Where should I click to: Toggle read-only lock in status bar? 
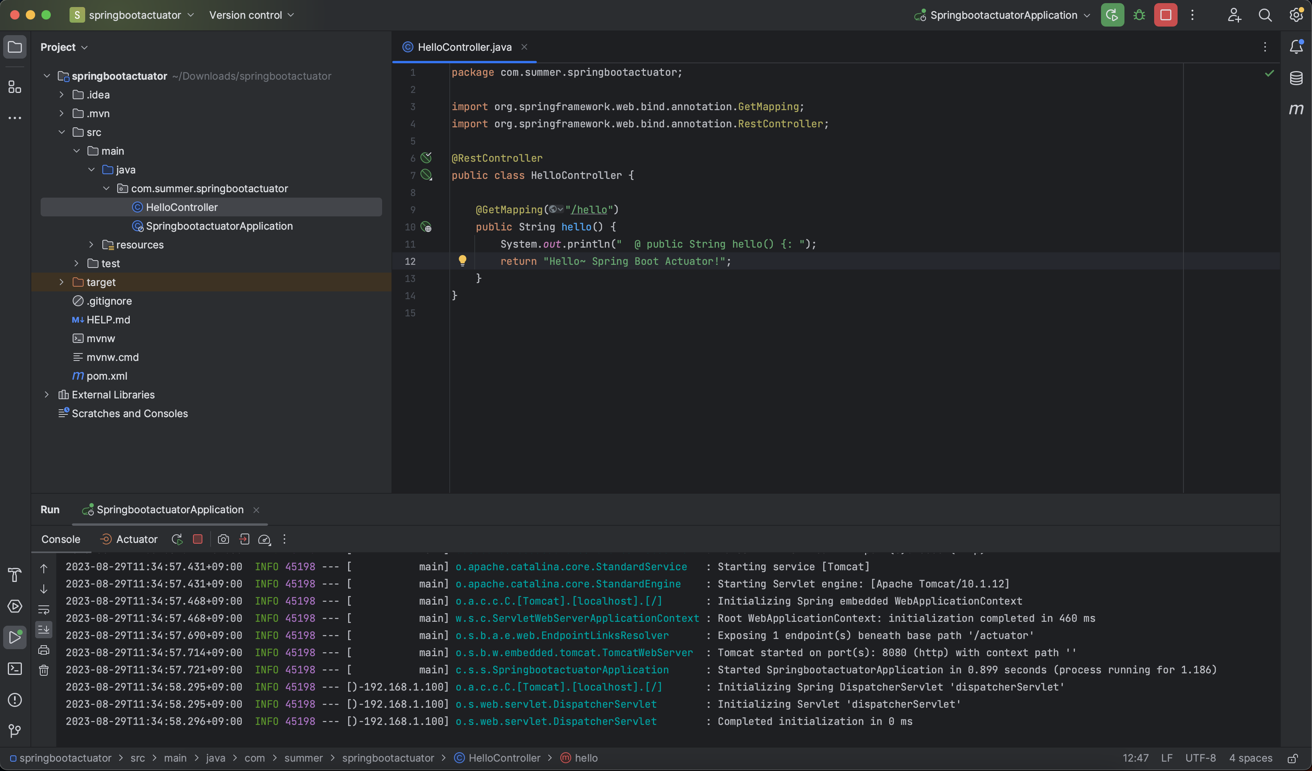coord(1292,759)
